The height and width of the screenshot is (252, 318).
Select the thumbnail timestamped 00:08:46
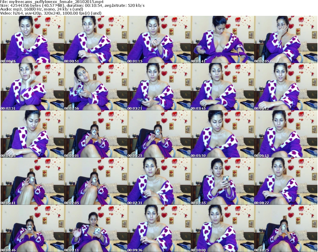click(32, 228)
